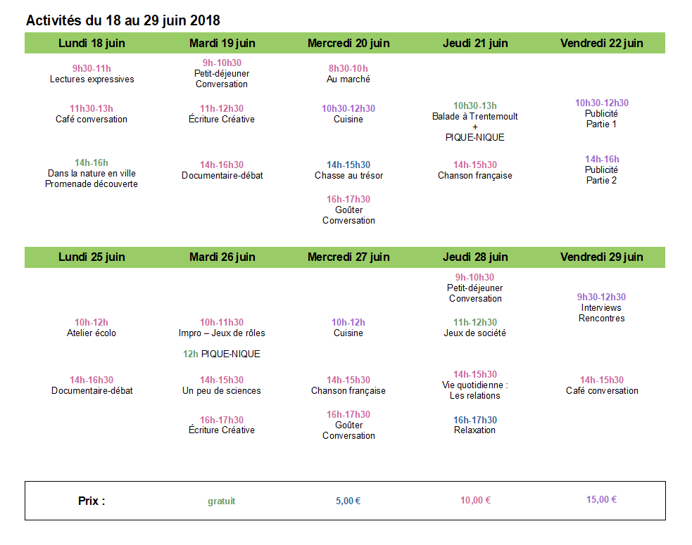This screenshot has width=692, height=545.
Task: Click the Activités du 18 au 29 juin title
Action: [x=122, y=20]
